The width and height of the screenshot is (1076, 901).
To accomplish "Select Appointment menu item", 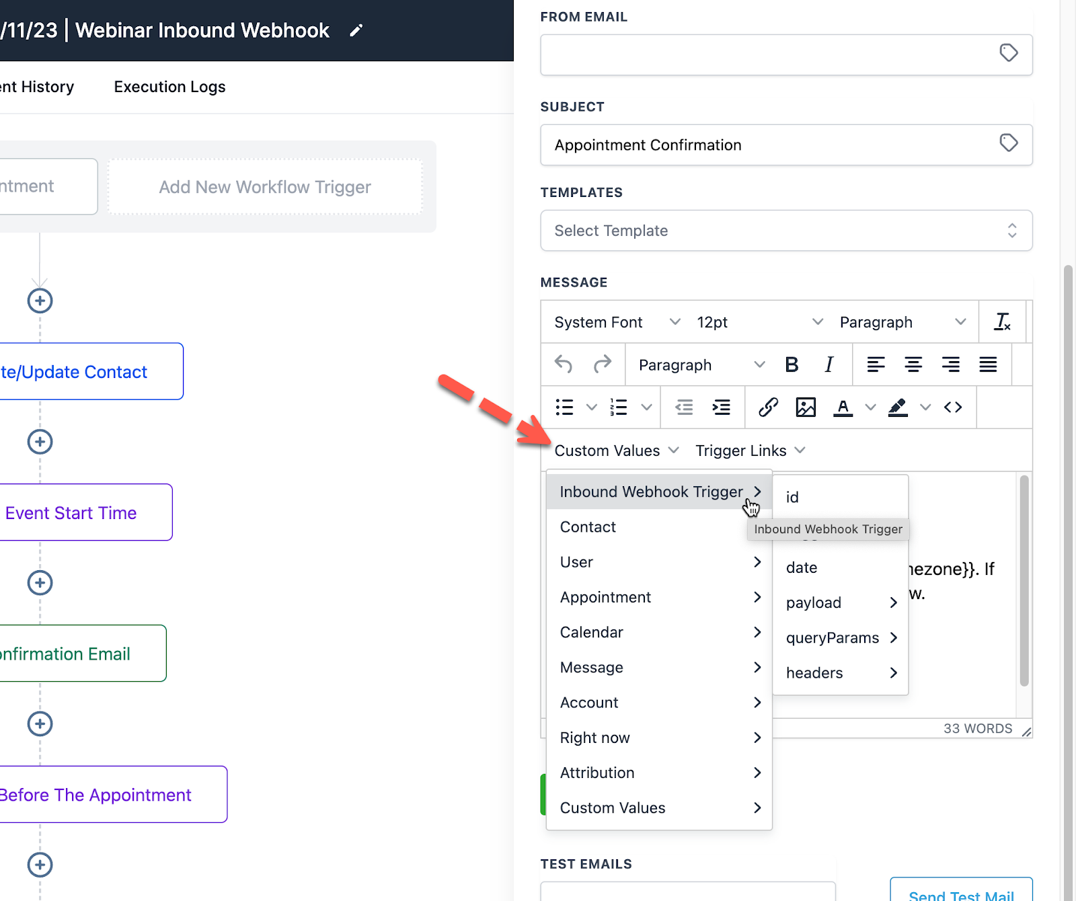I will pos(659,597).
